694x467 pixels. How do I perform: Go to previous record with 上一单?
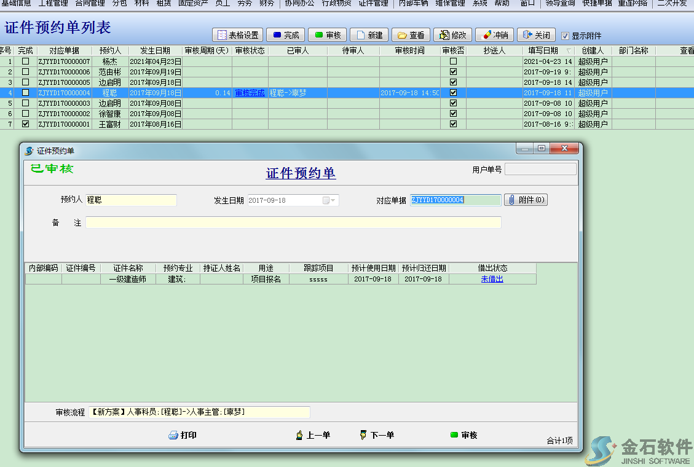point(313,435)
